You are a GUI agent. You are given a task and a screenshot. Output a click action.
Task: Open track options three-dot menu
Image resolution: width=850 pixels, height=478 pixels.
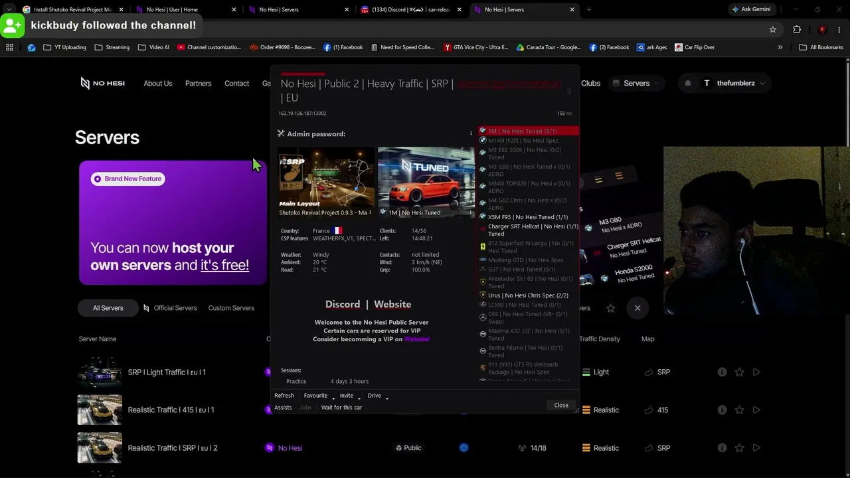[370, 212]
